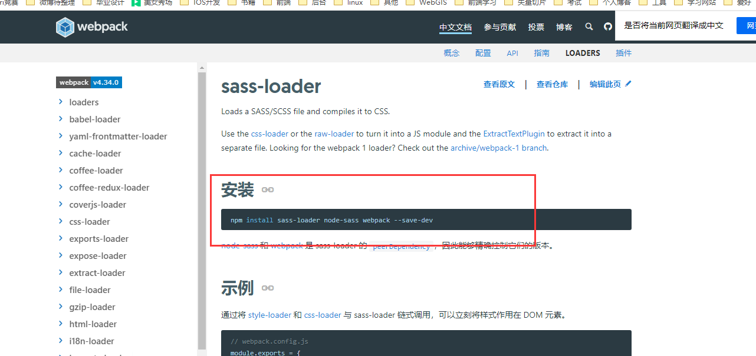
Task: Open expose-loader in the sidebar
Action: coord(98,256)
